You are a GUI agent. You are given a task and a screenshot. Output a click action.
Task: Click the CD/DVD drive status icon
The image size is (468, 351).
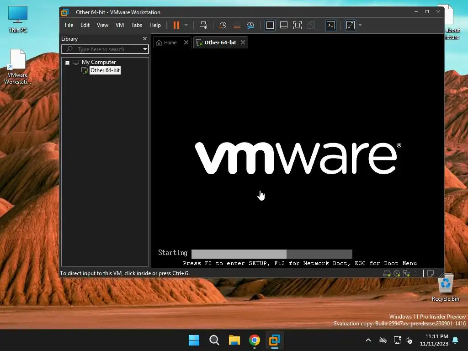pos(397,273)
